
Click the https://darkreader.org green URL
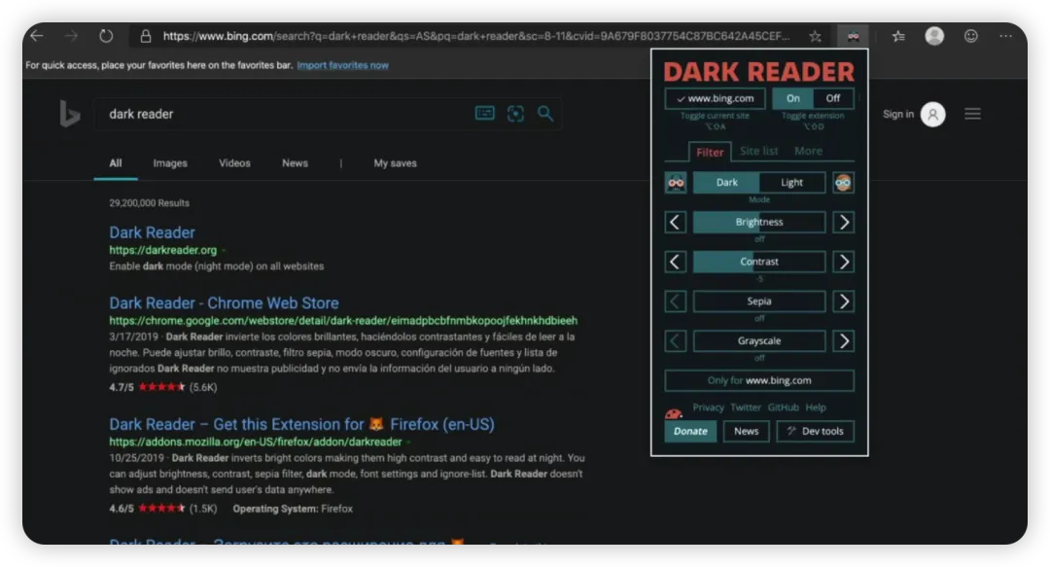pos(162,250)
